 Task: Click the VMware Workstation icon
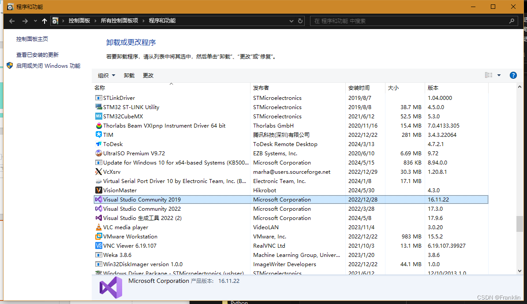click(99, 236)
